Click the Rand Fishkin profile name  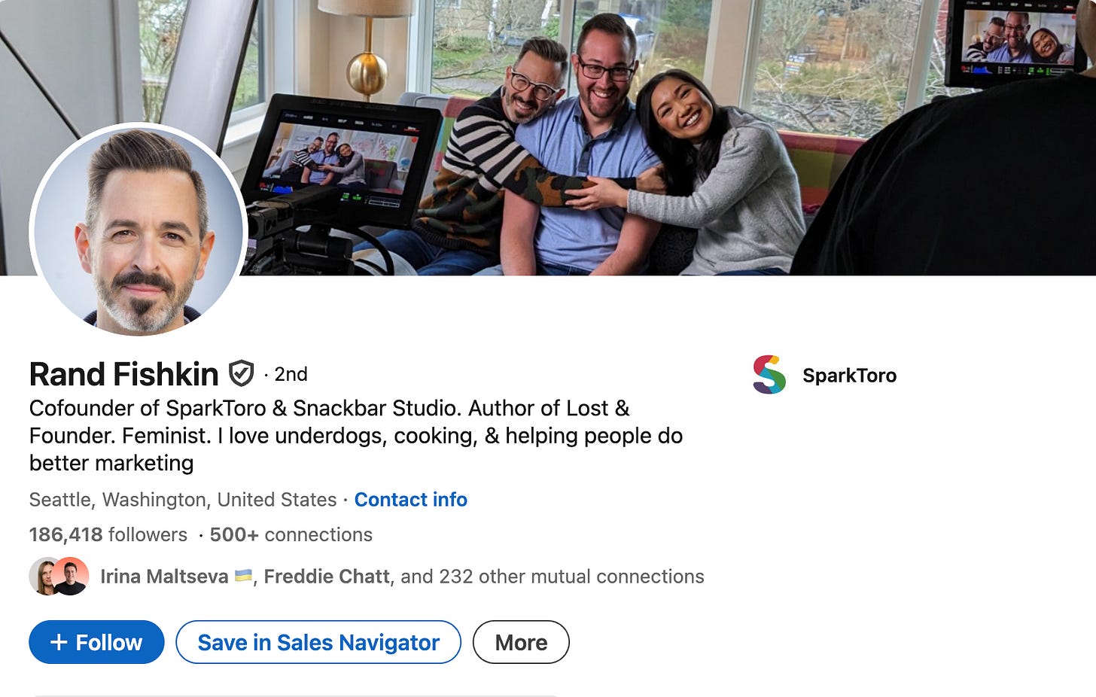point(124,374)
